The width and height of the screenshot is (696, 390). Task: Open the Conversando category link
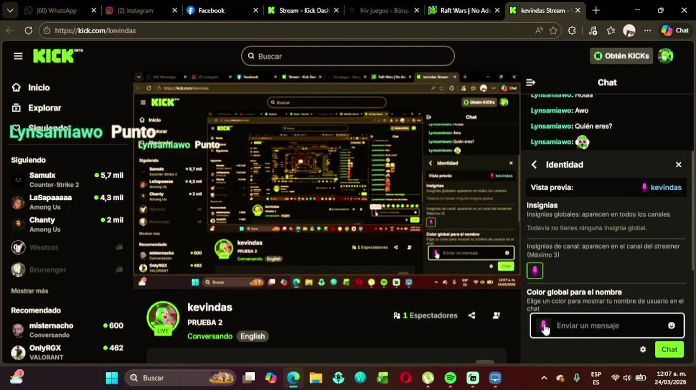[210, 336]
